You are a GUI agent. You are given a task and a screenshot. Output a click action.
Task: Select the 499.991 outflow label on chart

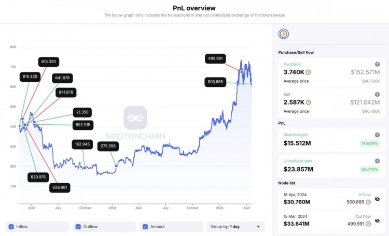[215, 58]
